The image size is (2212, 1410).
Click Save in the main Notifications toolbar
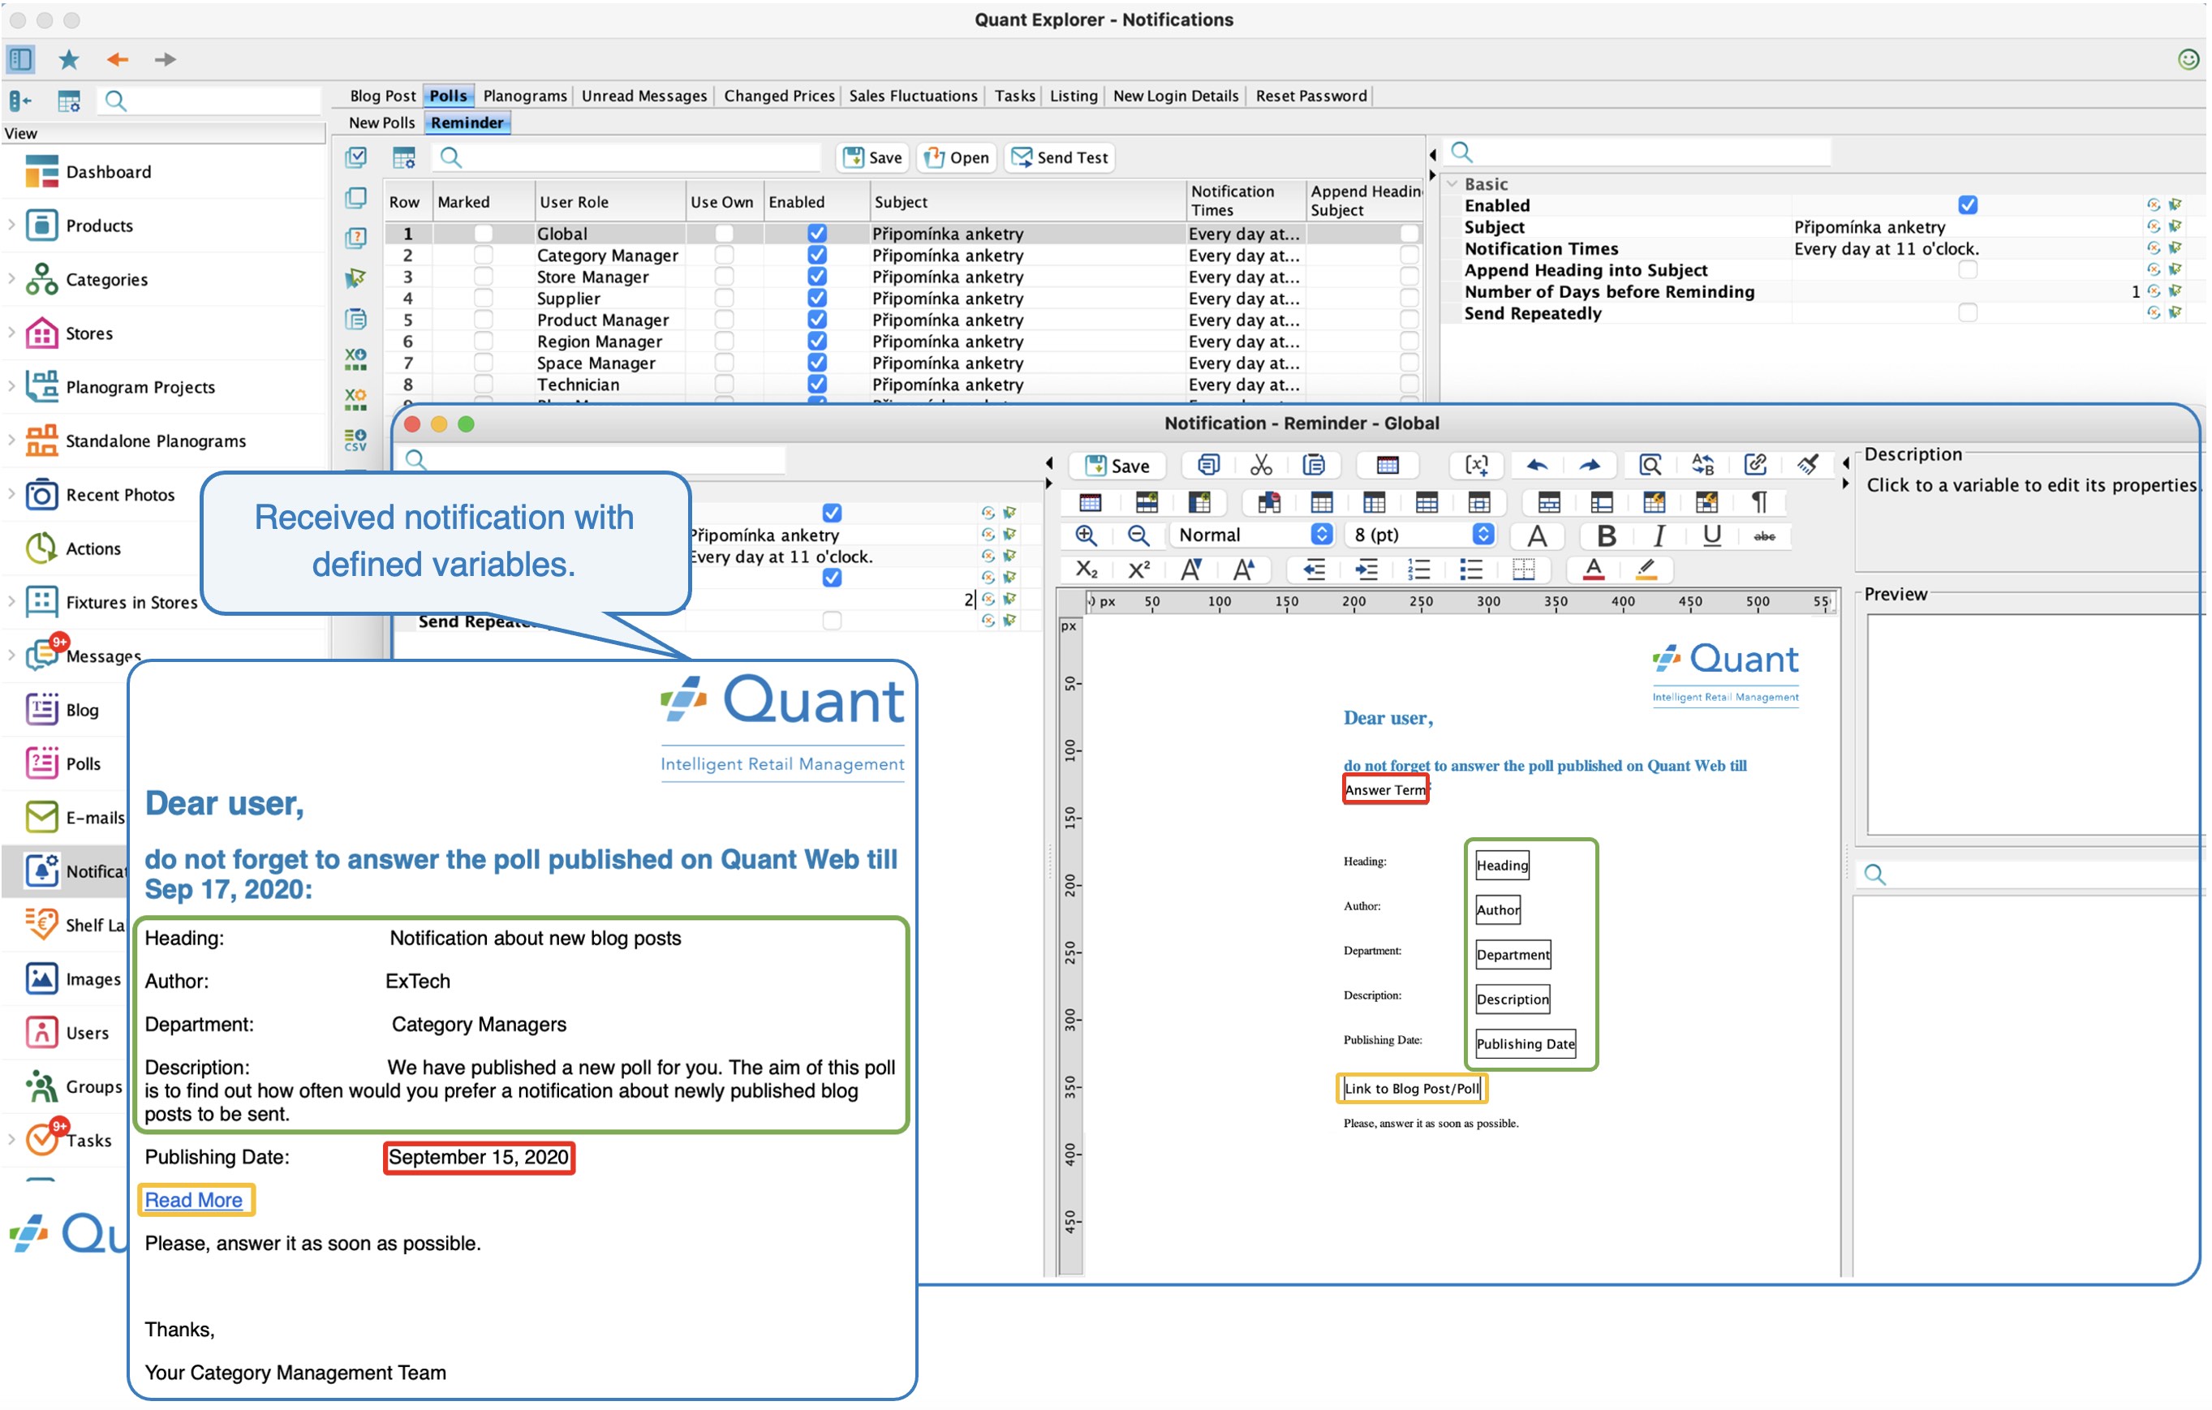coord(872,158)
